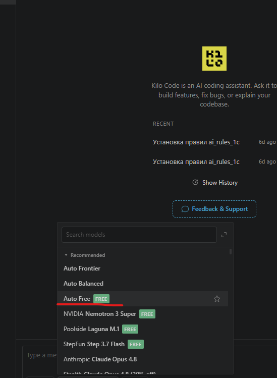Choose StepFun Step 3.7 Flash model
The width and height of the screenshot is (277, 378).
(x=142, y=344)
